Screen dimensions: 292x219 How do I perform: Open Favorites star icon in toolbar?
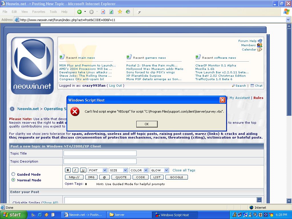coord(120,12)
